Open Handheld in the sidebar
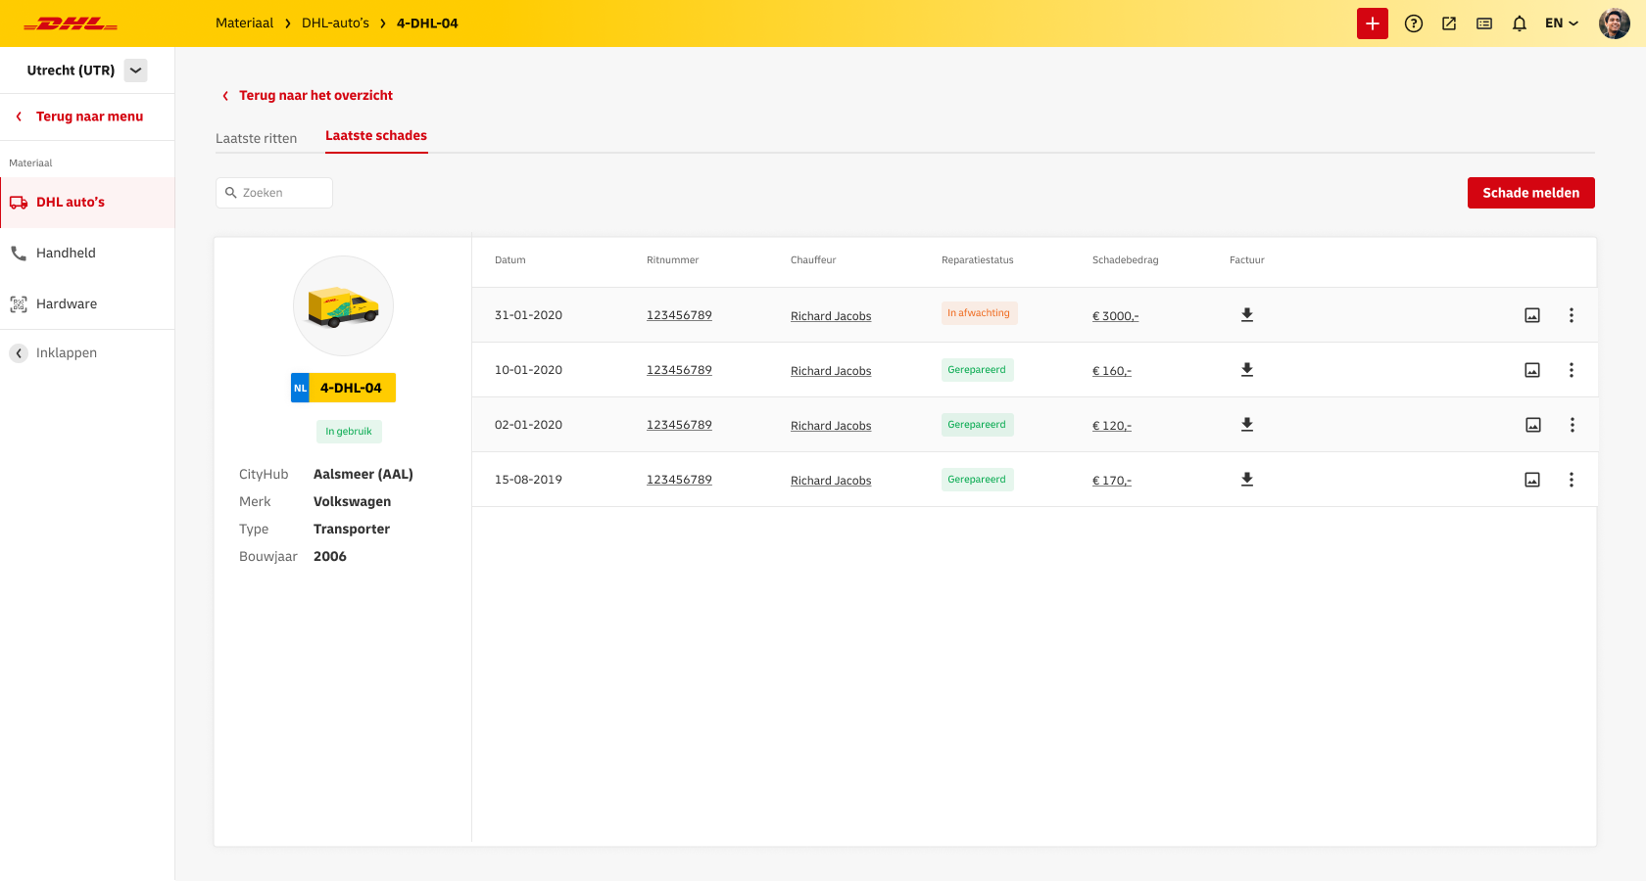 87,254
